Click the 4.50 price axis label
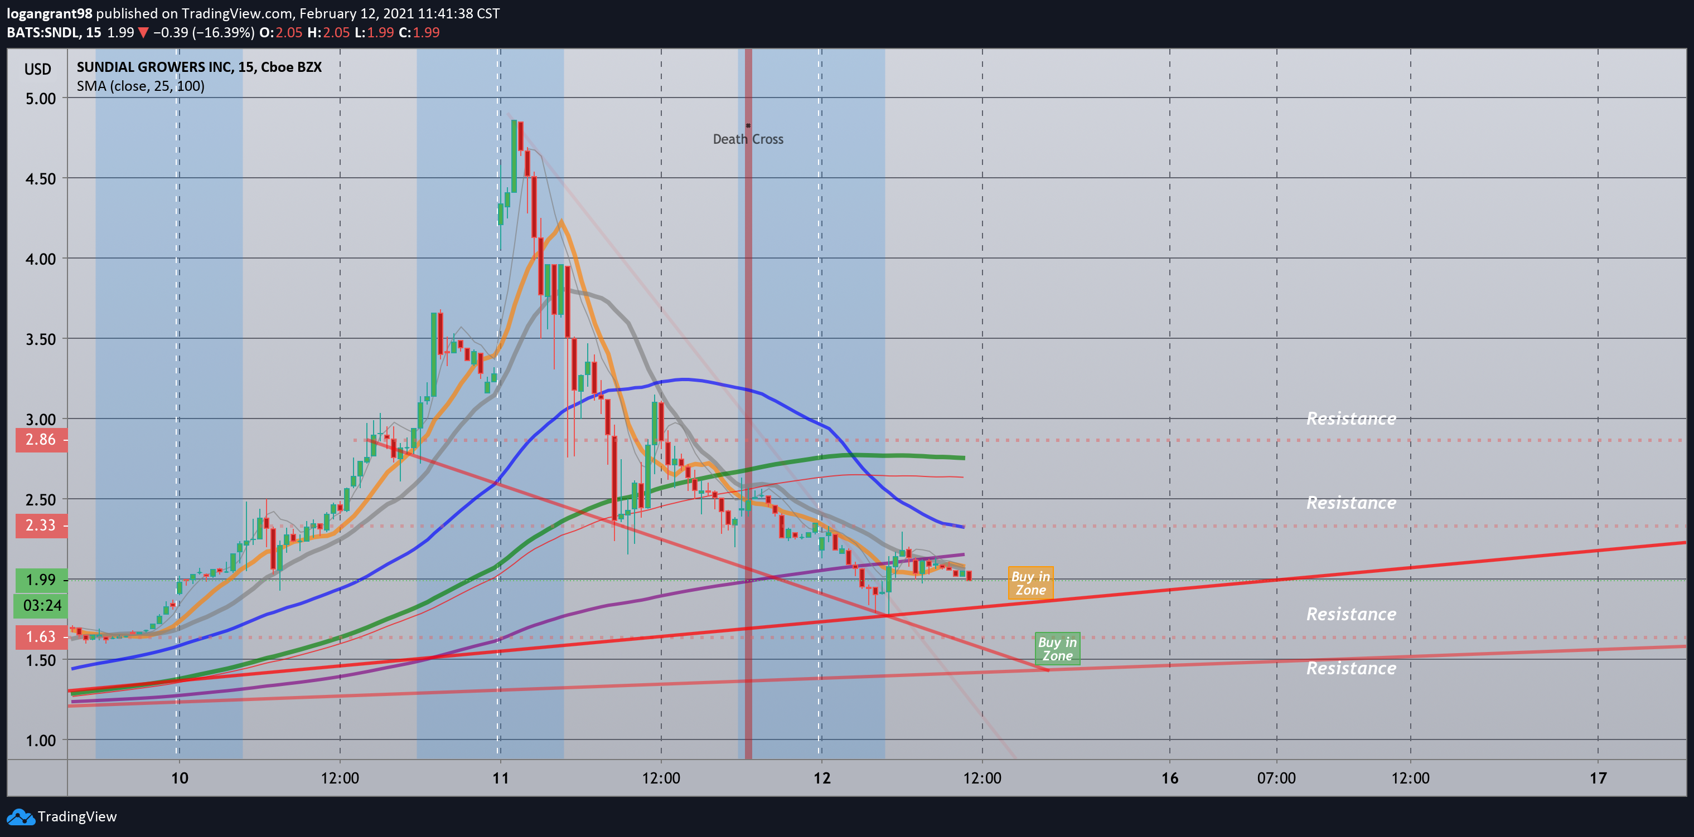1694x837 pixels. pyautogui.click(x=41, y=179)
